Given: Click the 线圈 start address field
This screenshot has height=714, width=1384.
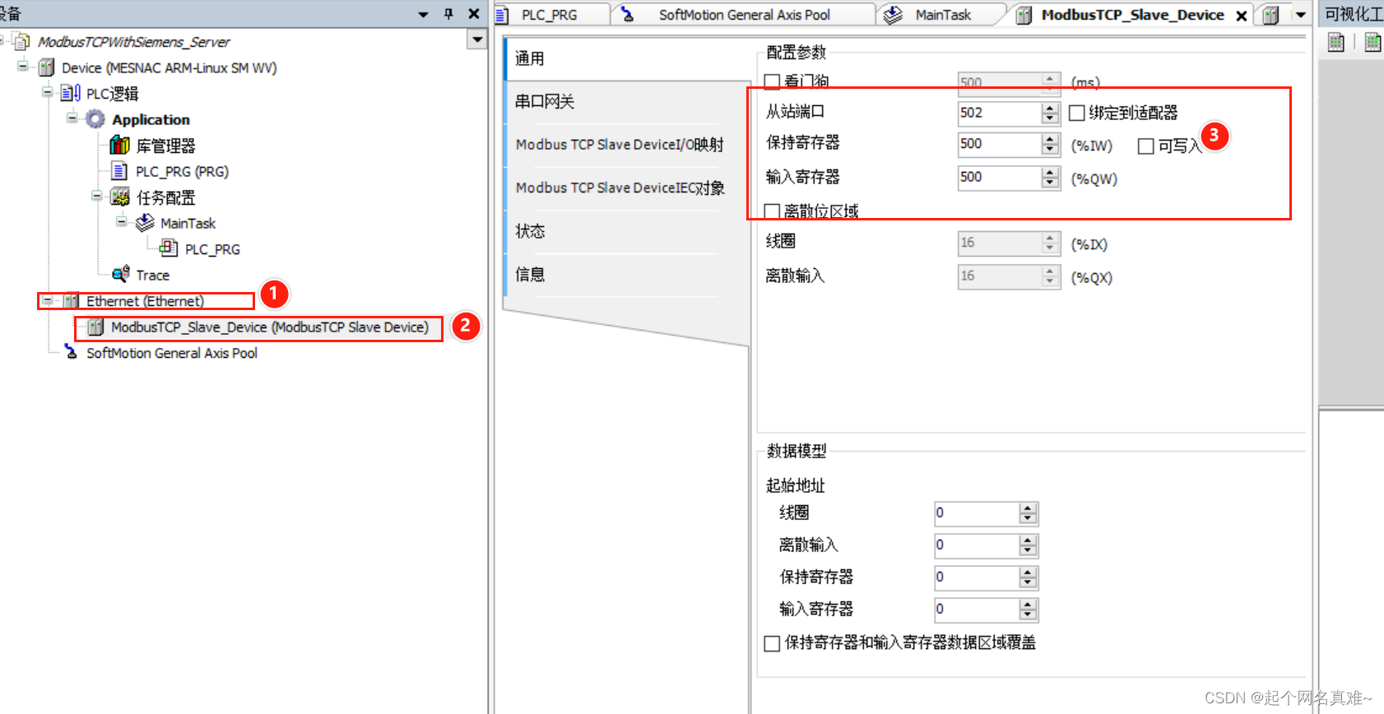Looking at the screenshot, I should (977, 513).
